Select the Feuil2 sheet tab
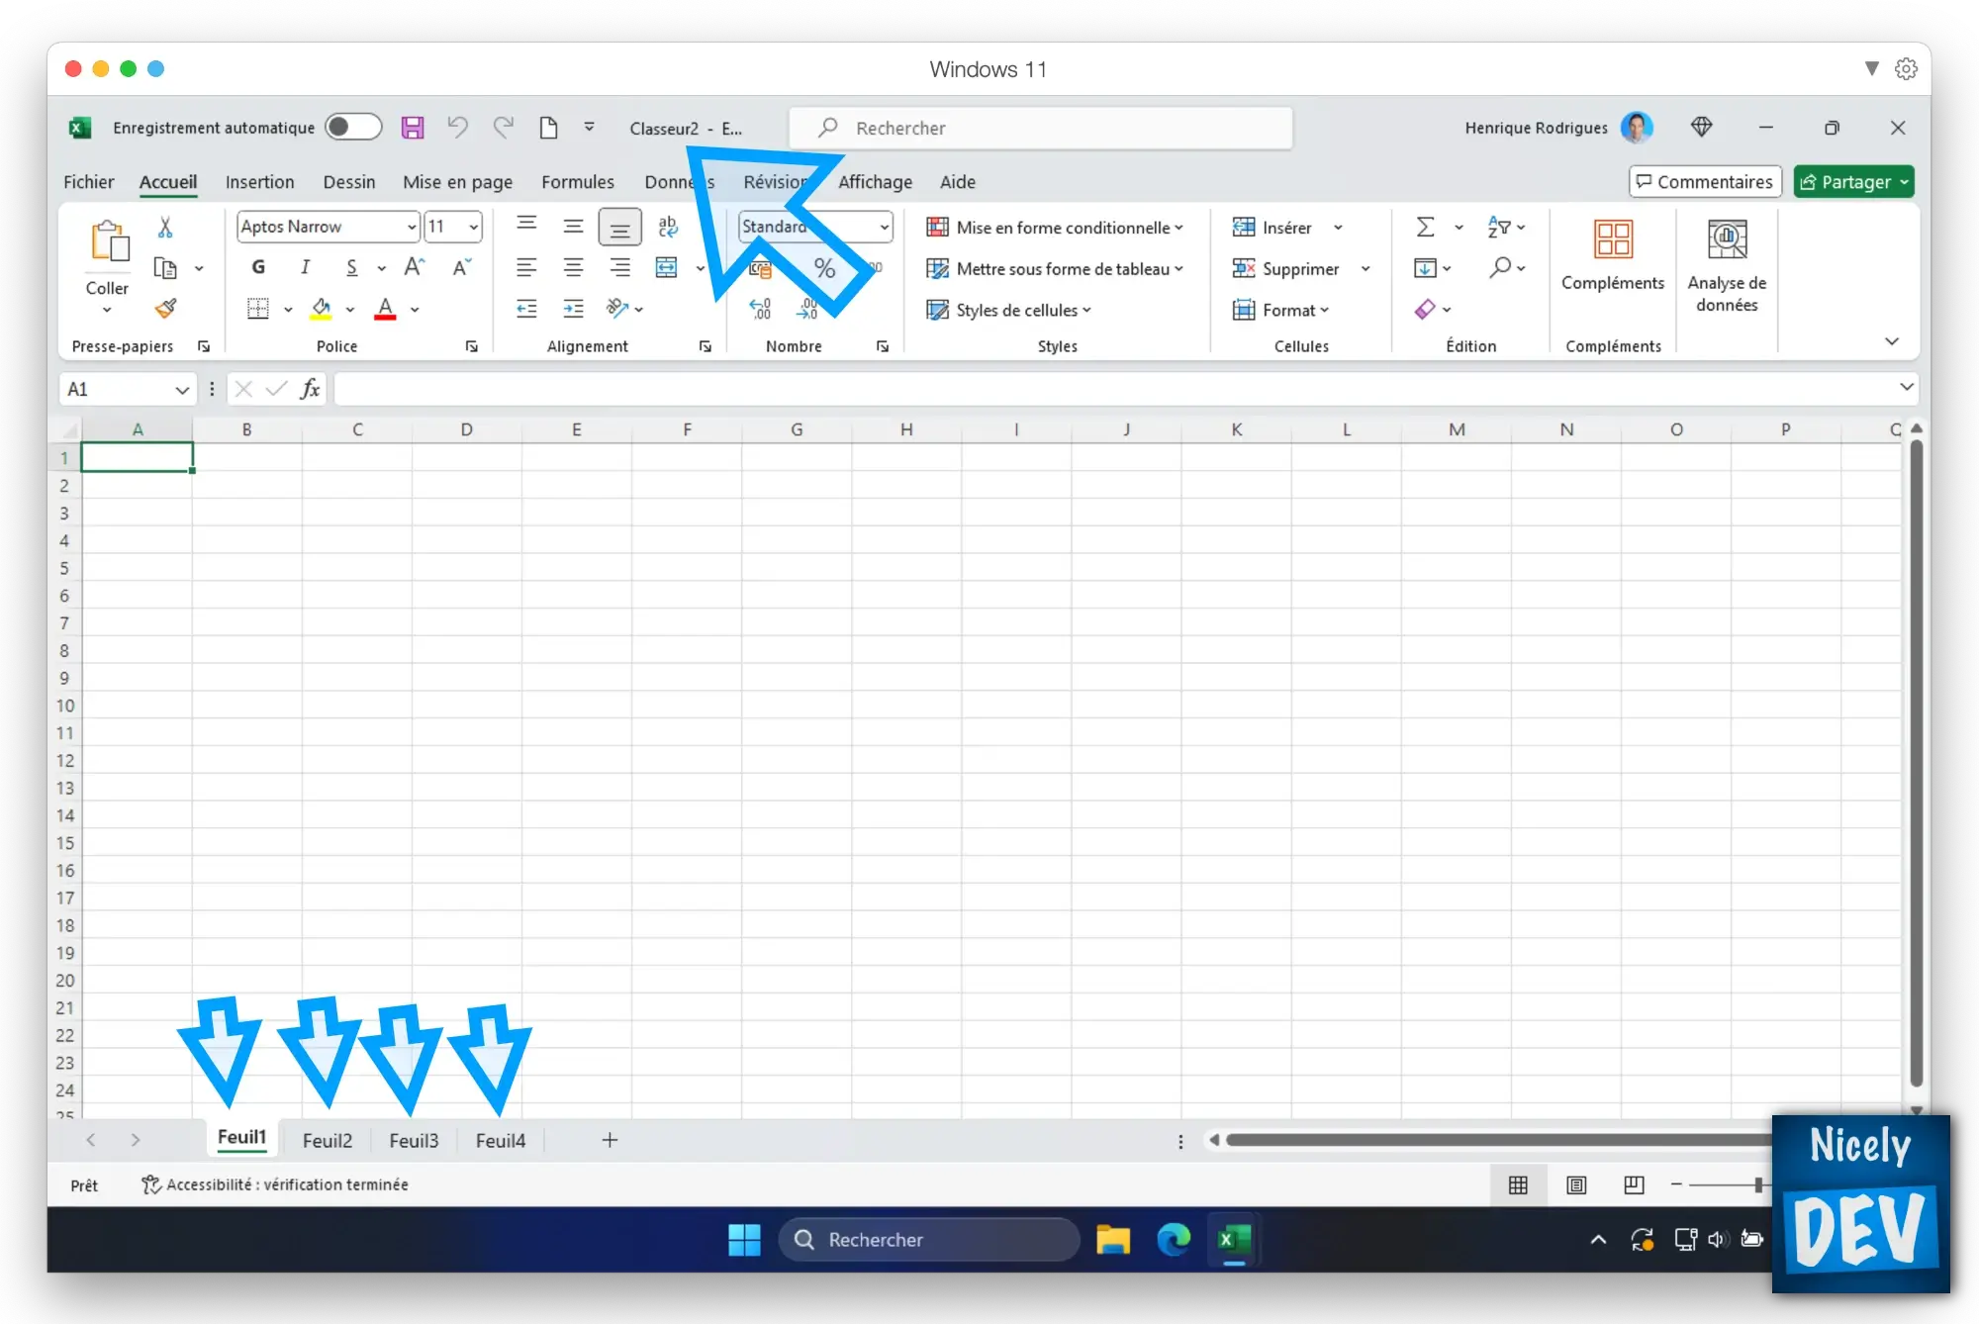1979x1324 pixels. (328, 1140)
